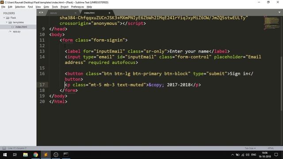Viewport: 283px width, 159px height.
Task: Click '2017-2018' text on line 17
Action: pos(179,85)
